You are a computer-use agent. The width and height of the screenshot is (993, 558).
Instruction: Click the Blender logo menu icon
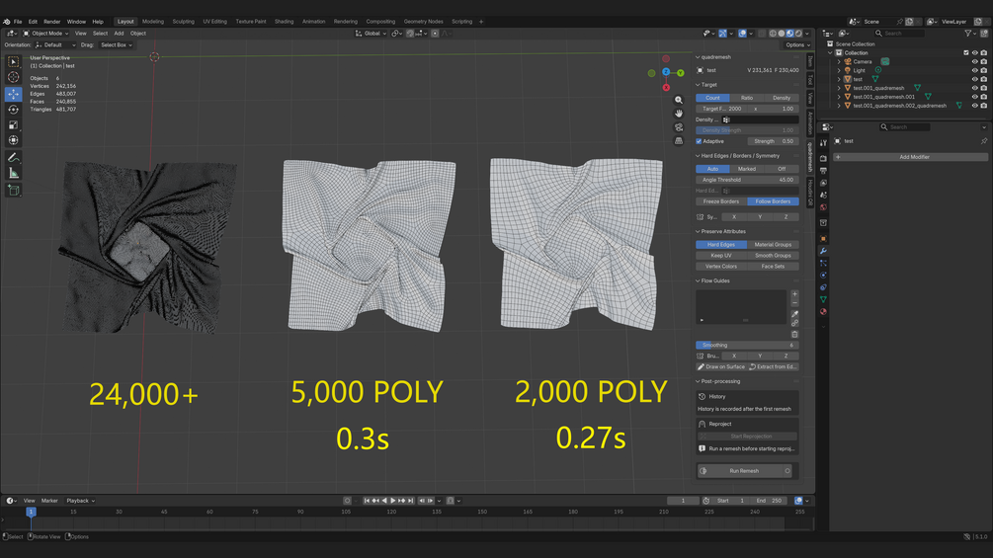(6, 22)
